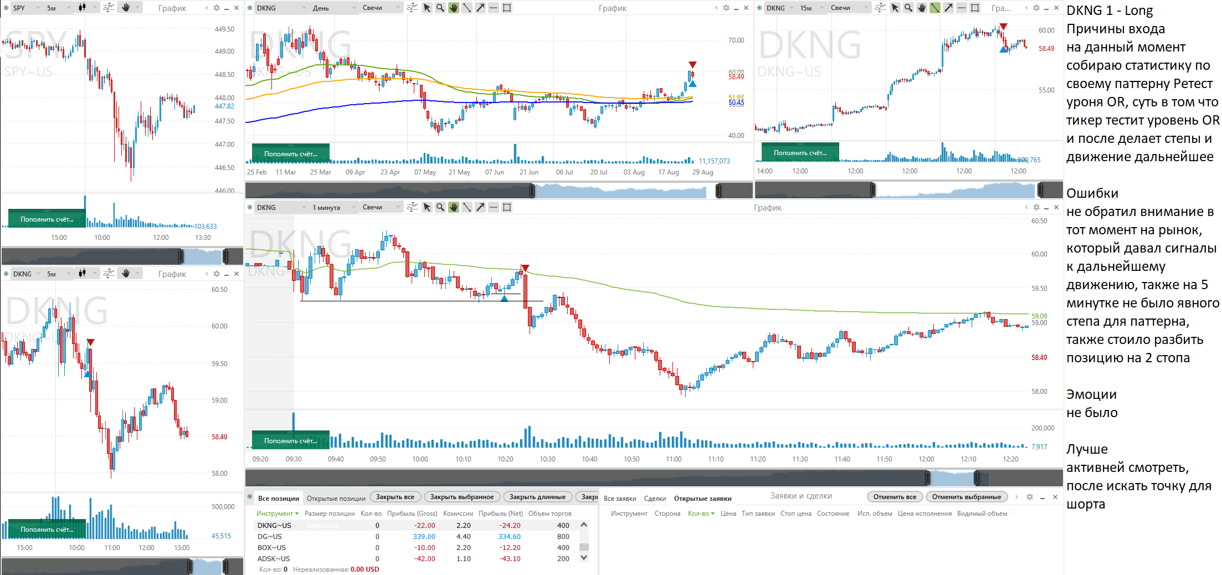This screenshot has width=1222, height=575.
Task: Open indicators in the SPY chart toolbar
Action: pos(109,8)
